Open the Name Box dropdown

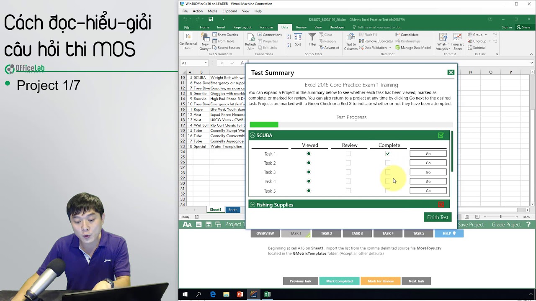(x=205, y=63)
